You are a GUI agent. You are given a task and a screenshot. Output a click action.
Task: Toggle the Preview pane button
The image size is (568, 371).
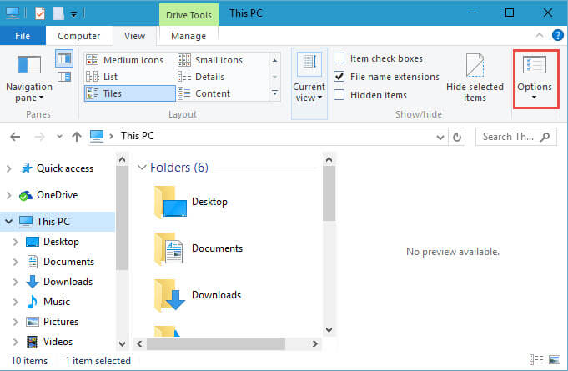(x=64, y=58)
